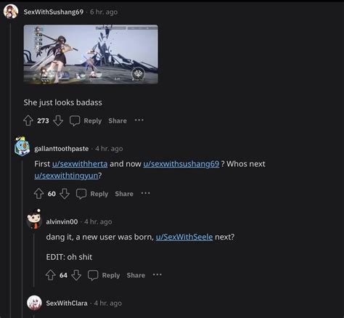The height and width of the screenshot is (318, 344).
Task: Downvote alvinvin00's comment
Action: point(76,275)
